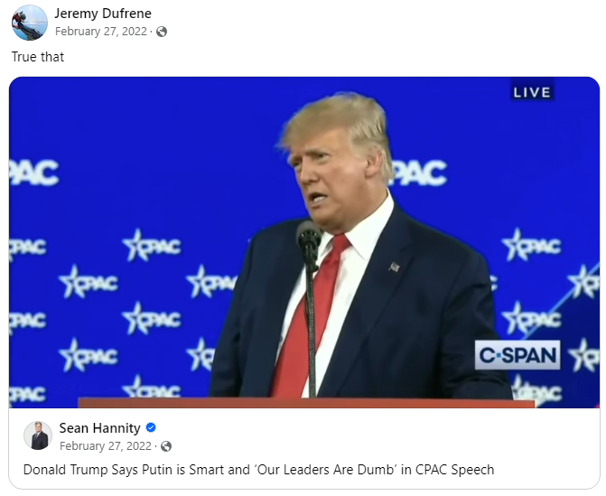
Task: Click the public globe icon beside Jeremy's date
Action: point(162,32)
